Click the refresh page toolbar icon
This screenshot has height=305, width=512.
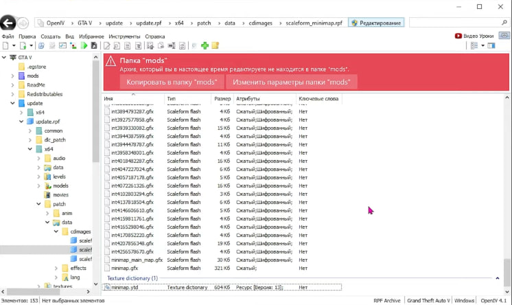pyautogui.click(x=182, y=46)
